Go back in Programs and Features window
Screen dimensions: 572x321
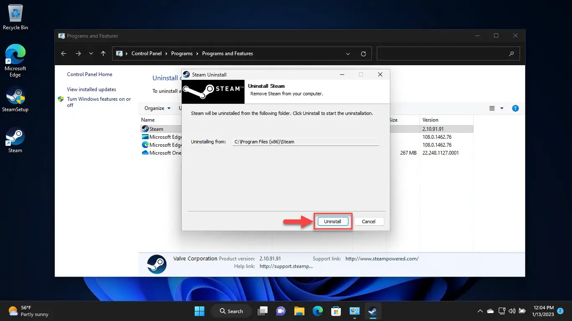click(64, 53)
